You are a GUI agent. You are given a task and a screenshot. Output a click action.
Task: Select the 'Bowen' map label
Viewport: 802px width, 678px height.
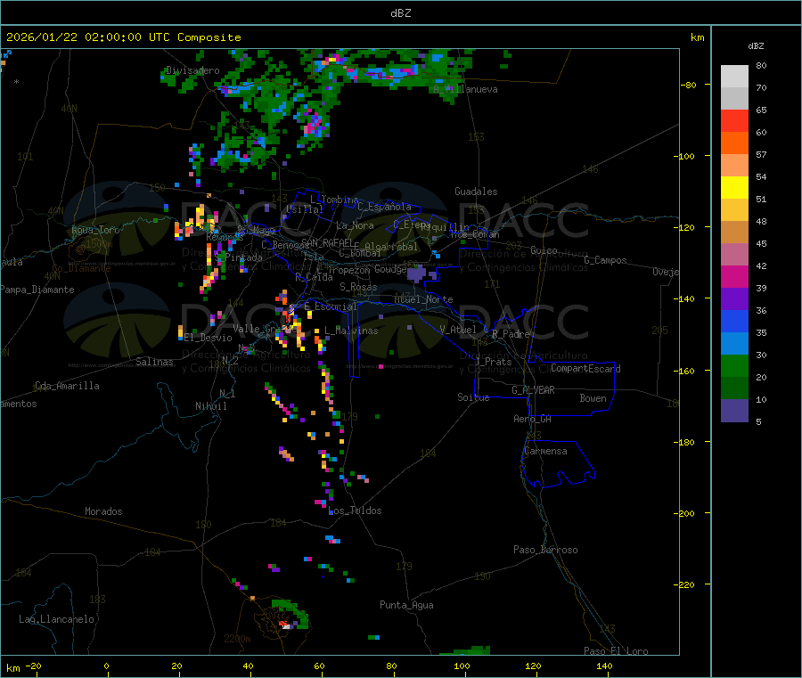tap(593, 398)
